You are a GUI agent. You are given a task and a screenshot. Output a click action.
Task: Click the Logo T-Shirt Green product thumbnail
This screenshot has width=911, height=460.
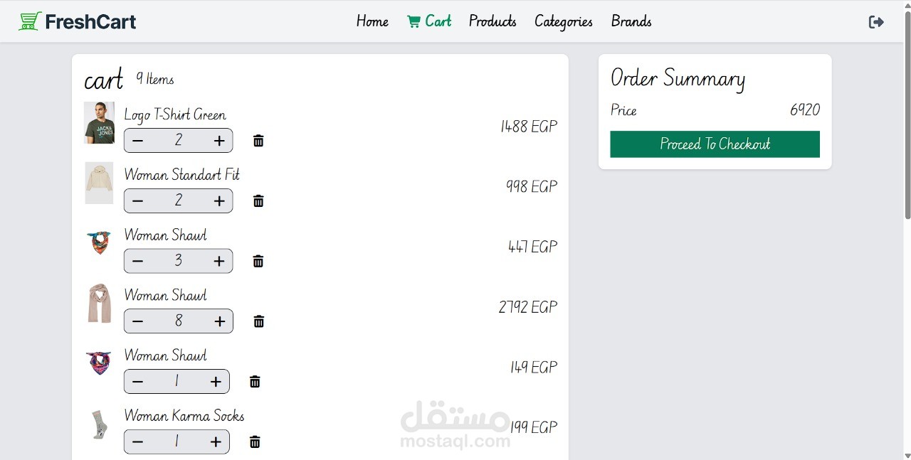[99, 123]
